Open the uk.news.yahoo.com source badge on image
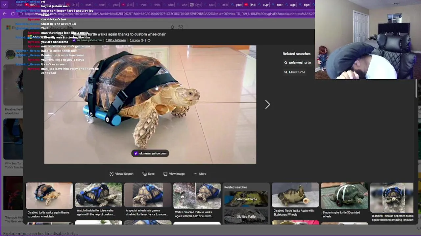This screenshot has height=236, width=421. (x=150, y=153)
